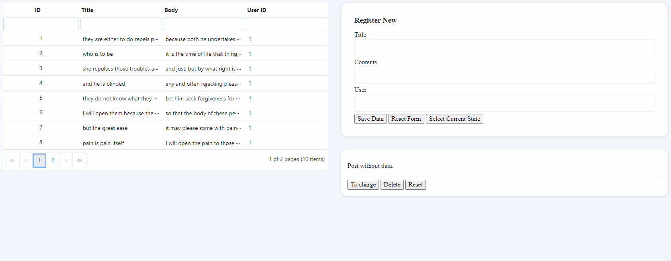Image resolution: width=671 pixels, height=261 pixels.
Task: Click the Reset Form button
Action: click(406, 119)
